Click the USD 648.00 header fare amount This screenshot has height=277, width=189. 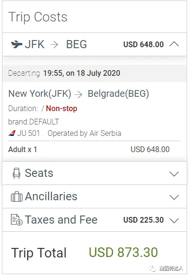tap(143, 44)
